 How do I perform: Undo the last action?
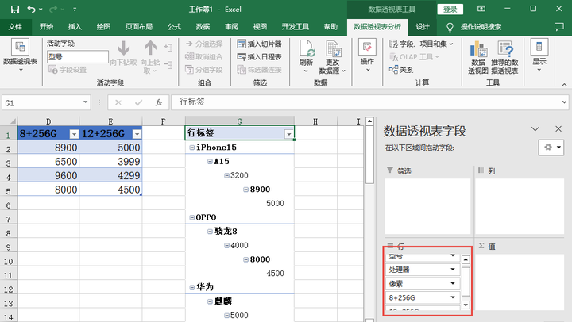pos(31,9)
